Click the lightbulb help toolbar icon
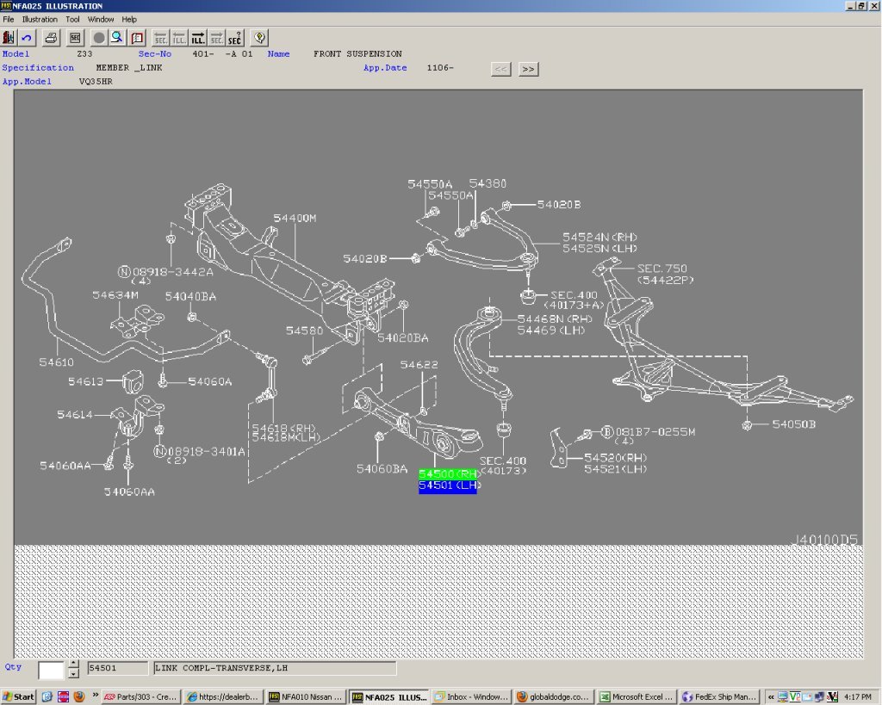Viewport: 882px width, 705px height. coord(259,38)
